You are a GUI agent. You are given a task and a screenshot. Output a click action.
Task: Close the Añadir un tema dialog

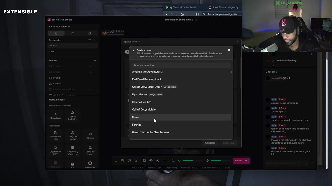pos(229,50)
